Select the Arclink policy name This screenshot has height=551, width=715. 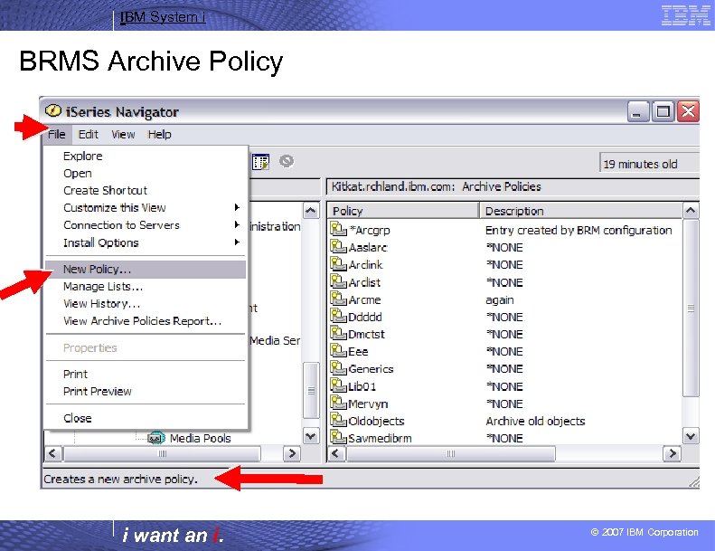click(x=366, y=265)
